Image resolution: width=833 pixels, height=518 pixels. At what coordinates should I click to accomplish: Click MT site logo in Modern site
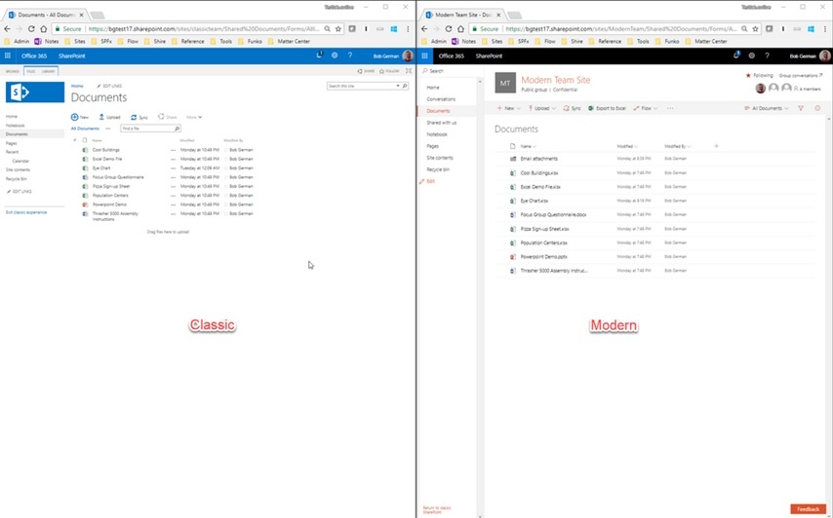505,83
